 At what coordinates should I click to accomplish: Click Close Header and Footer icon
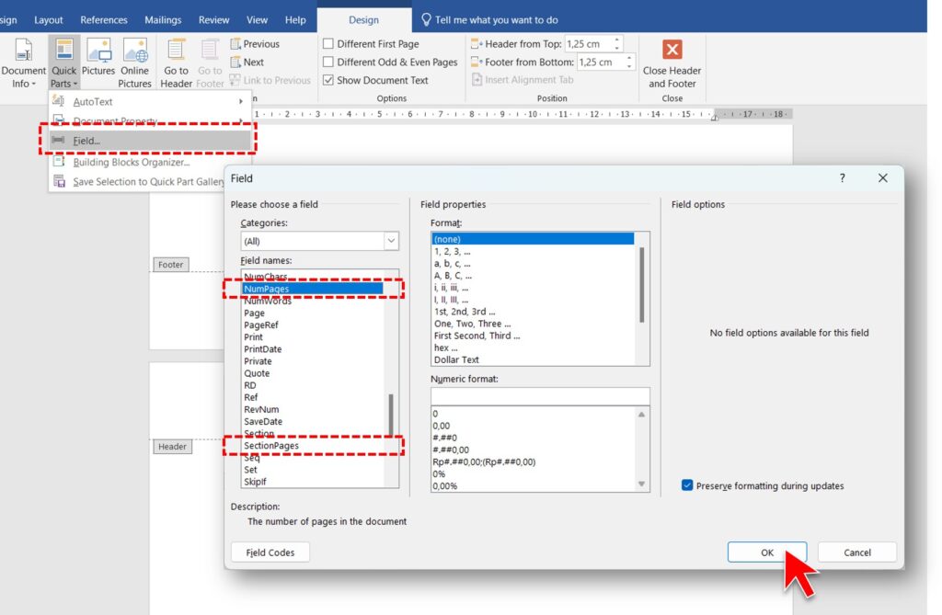tap(672, 51)
